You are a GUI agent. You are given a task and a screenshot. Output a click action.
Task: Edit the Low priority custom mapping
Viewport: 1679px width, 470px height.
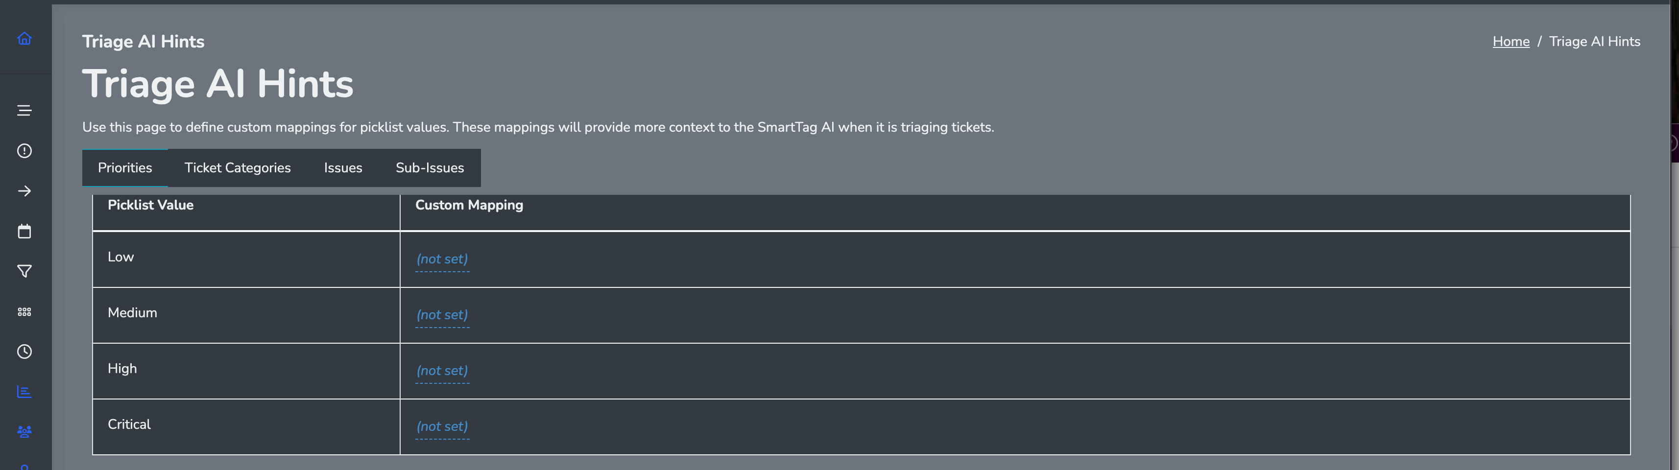point(442,259)
